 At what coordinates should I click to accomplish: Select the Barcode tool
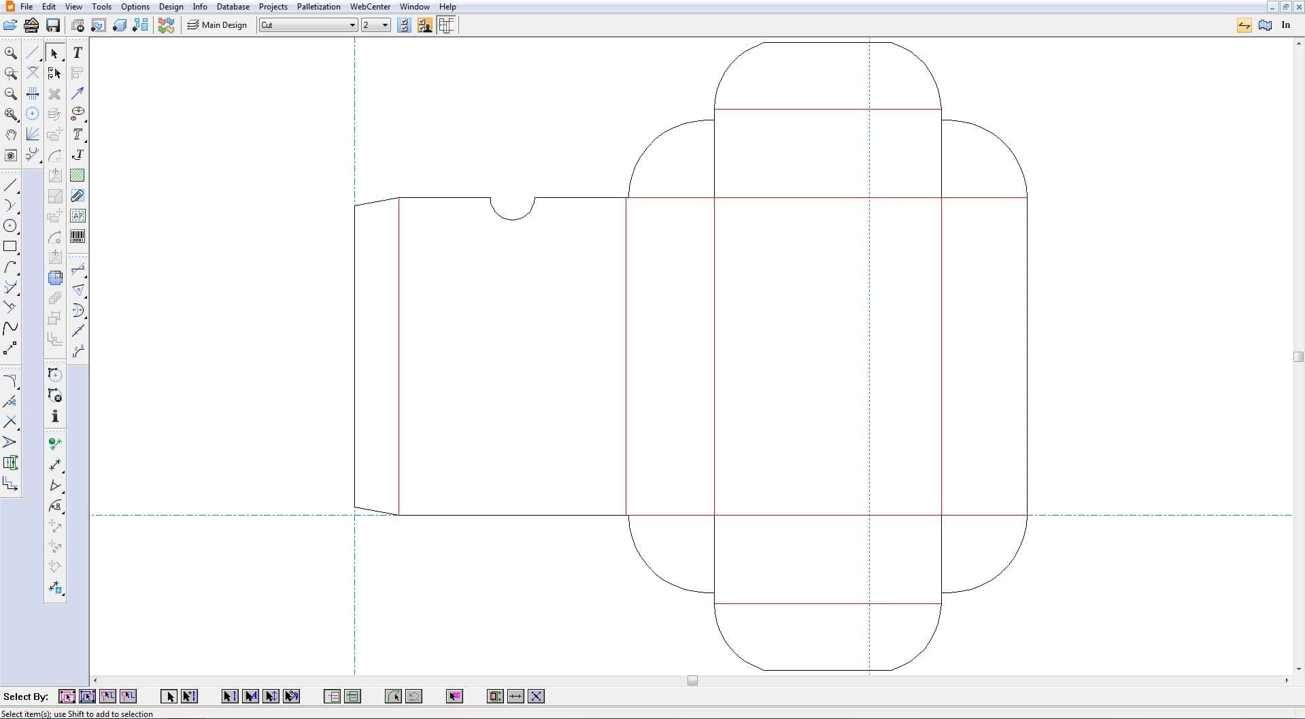tap(78, 237)
